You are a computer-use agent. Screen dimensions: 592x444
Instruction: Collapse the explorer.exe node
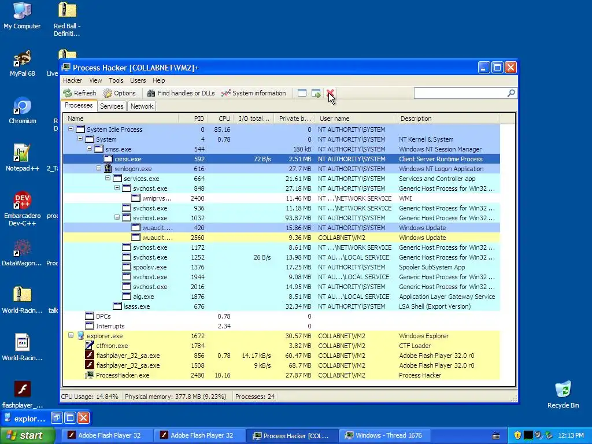tap(71, 335)
